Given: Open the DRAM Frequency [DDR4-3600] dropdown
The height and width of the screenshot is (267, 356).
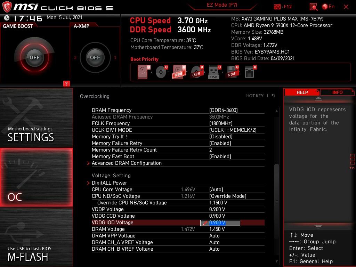Looking at the screenshot, I should [x=224, y=110].
